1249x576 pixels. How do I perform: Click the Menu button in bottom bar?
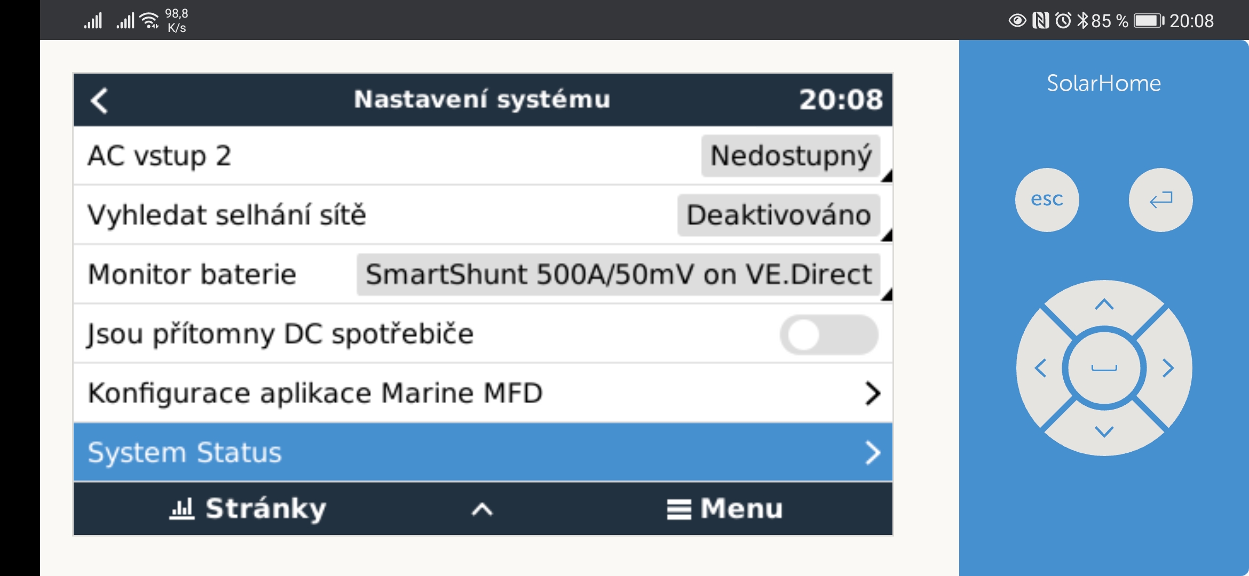(x=725, y=508)
